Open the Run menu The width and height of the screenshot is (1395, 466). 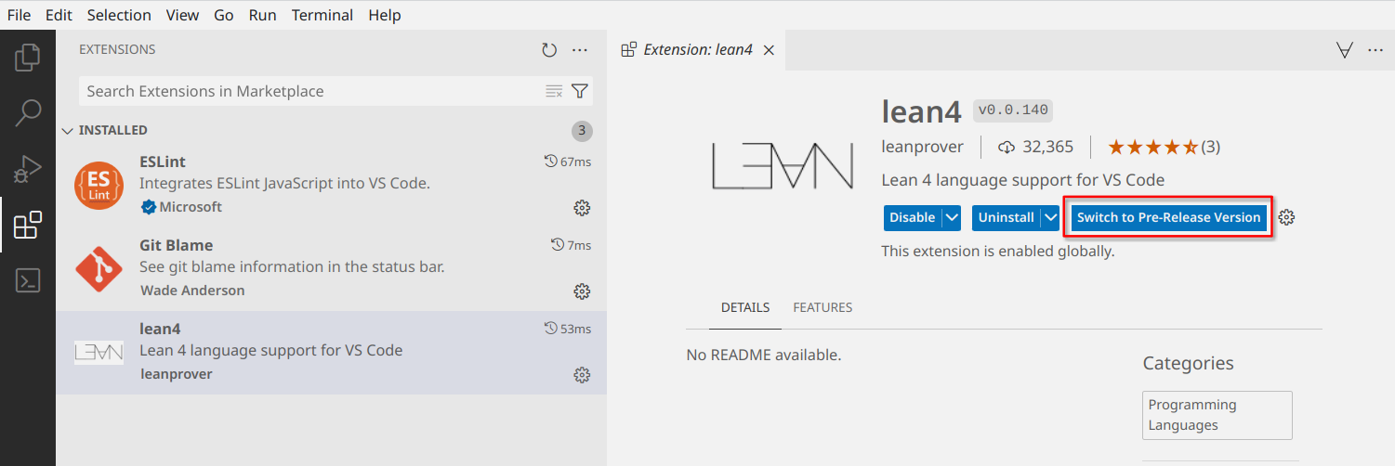262,15
